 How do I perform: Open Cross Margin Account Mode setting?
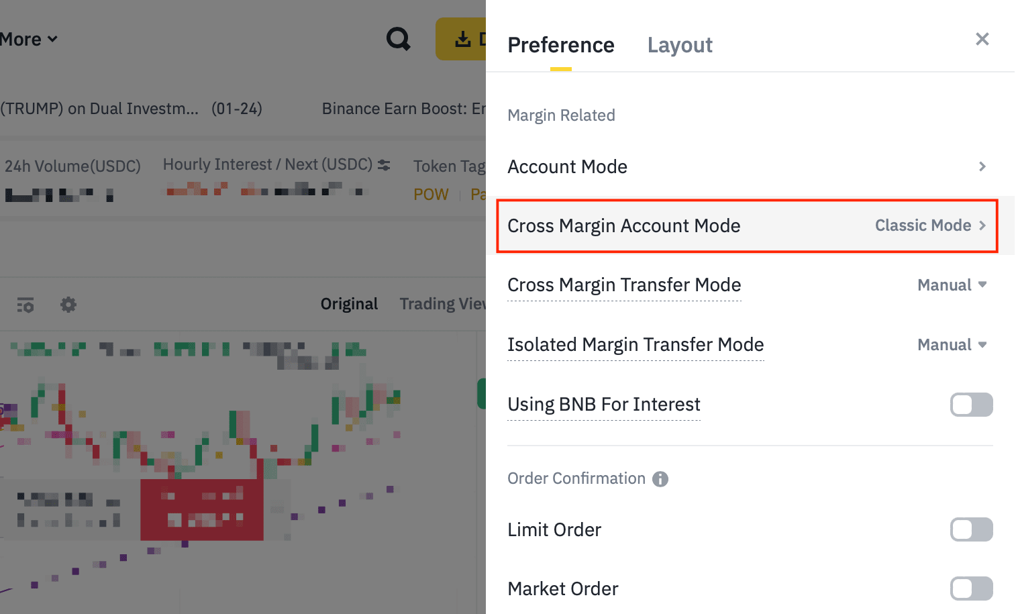[747, 226]
